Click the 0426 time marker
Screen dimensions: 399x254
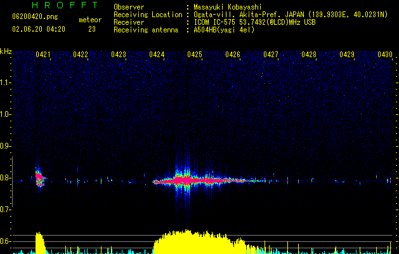click(x=233, y=55)
